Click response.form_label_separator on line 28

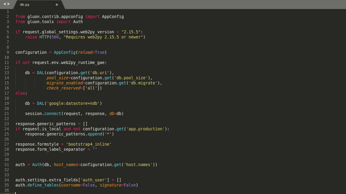point(50,149)
